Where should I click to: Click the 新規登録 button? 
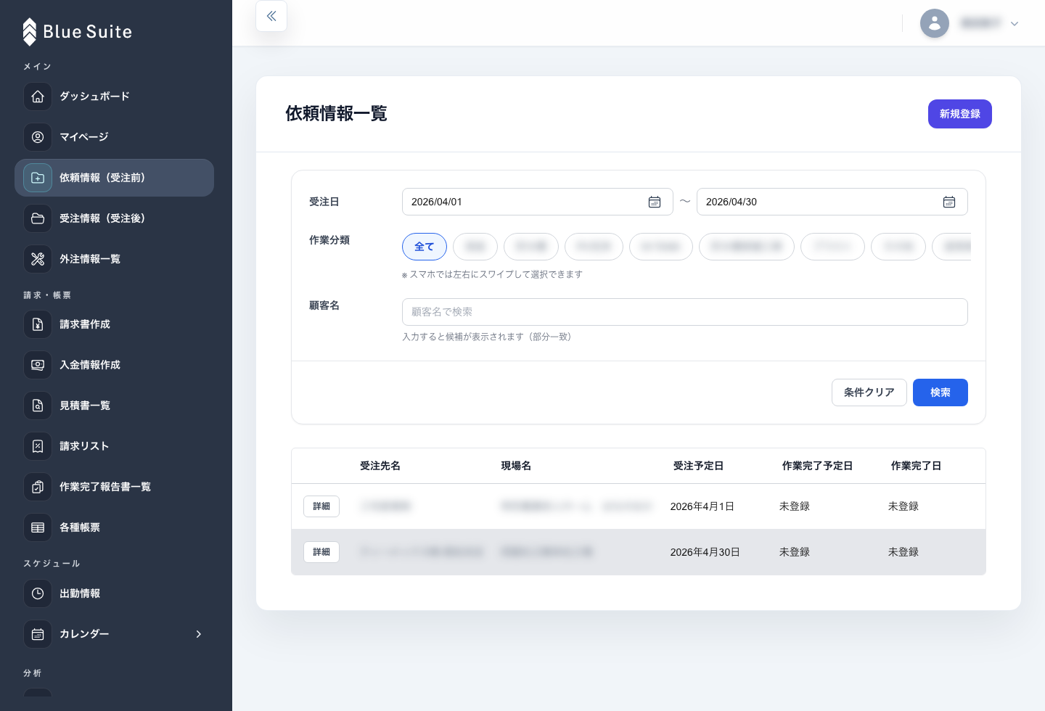click(959, 114)
